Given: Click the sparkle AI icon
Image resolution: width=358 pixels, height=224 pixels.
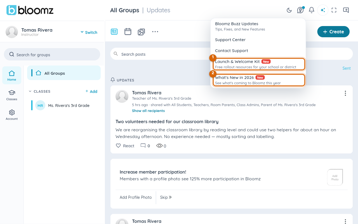Looking at the screenshot, I should pyautogui.click(x=323, y=10).
